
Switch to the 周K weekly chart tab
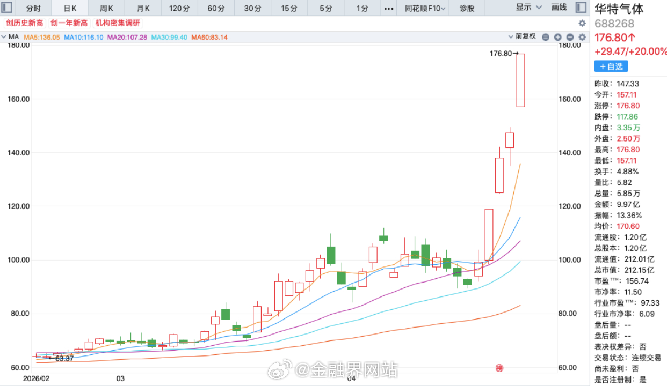click(x=106, y=8)
